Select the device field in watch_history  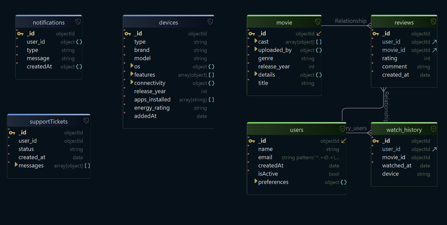point(404,174)
